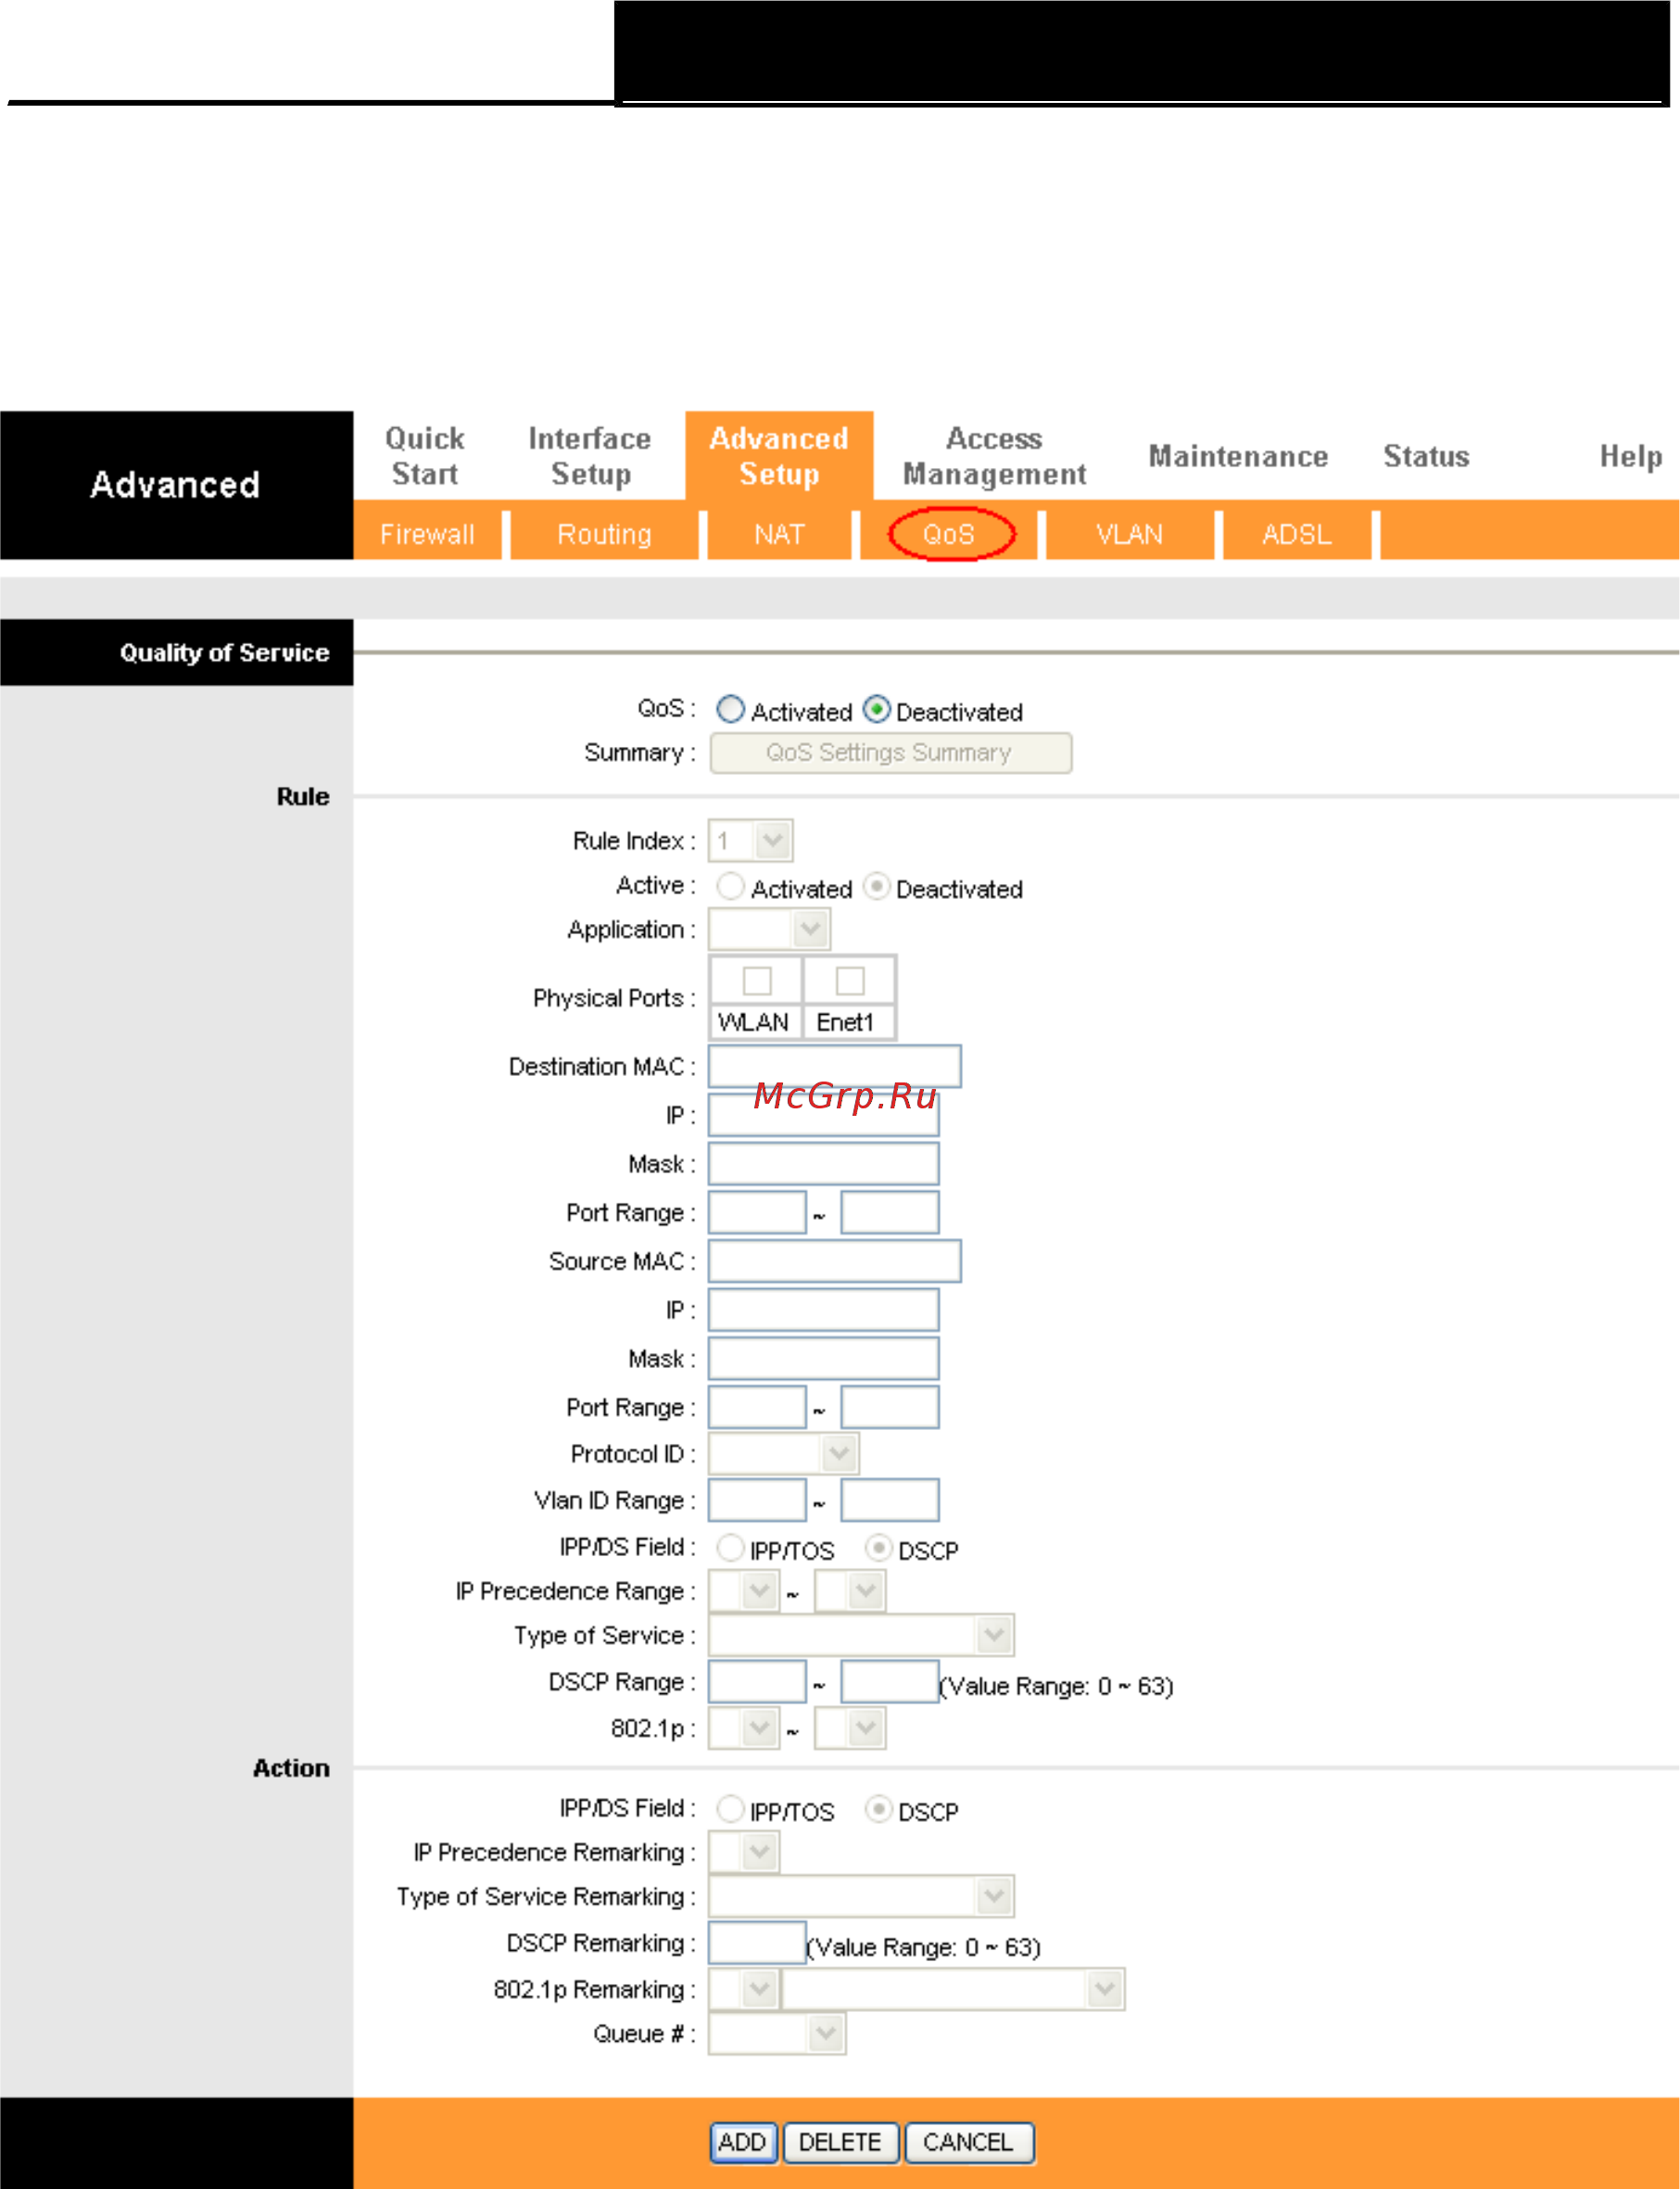This screenshot has width=1680, height=2189.
Task: Open the 802.1p start dropdown
Action: pyautogui.click(x=744, y=1728)
